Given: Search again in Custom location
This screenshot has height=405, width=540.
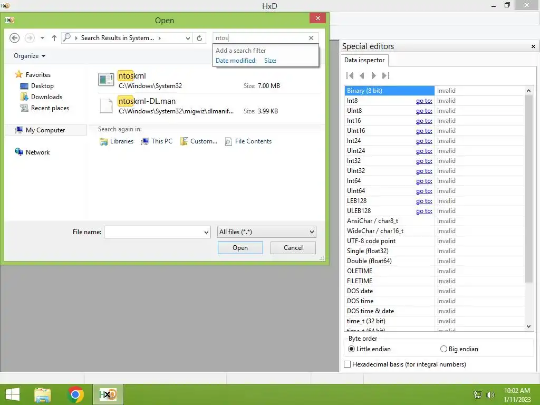Looking at the screenshot, I should coord(199,141).
